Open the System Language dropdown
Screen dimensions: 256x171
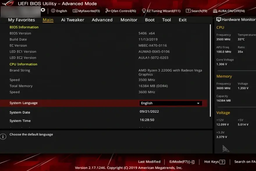pos(171,103)
